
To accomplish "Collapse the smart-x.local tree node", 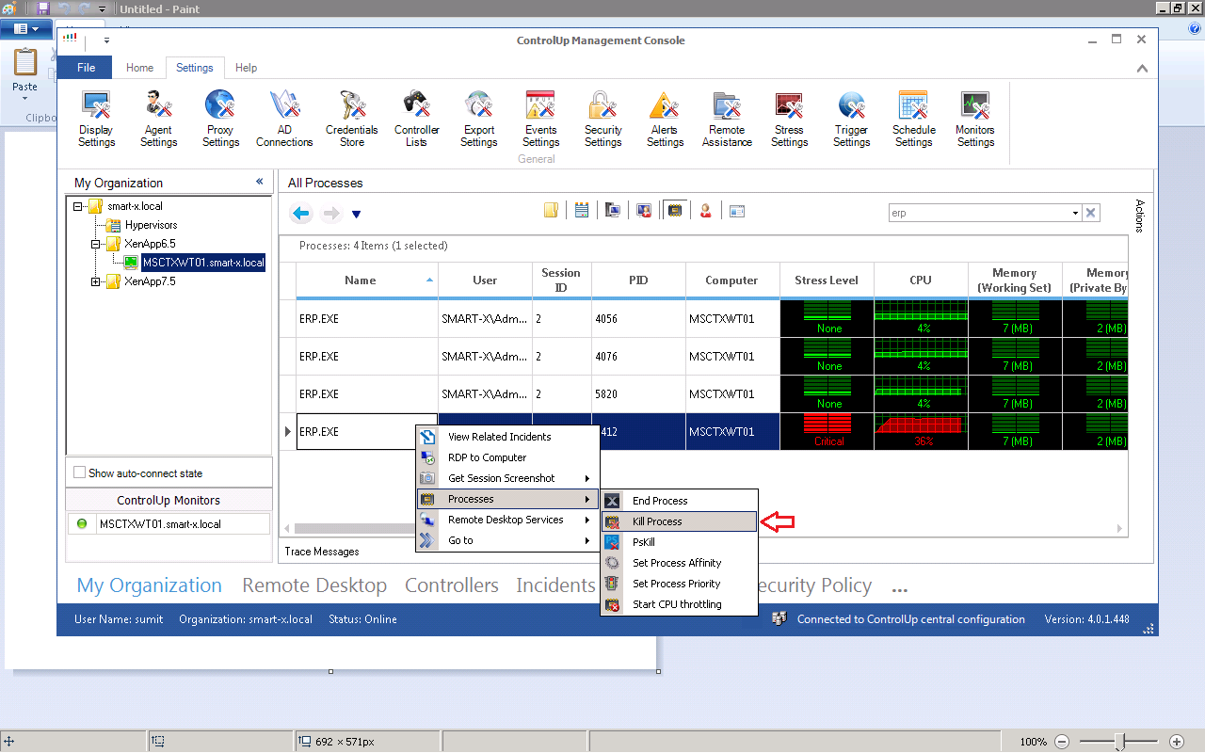I will 78,206.
